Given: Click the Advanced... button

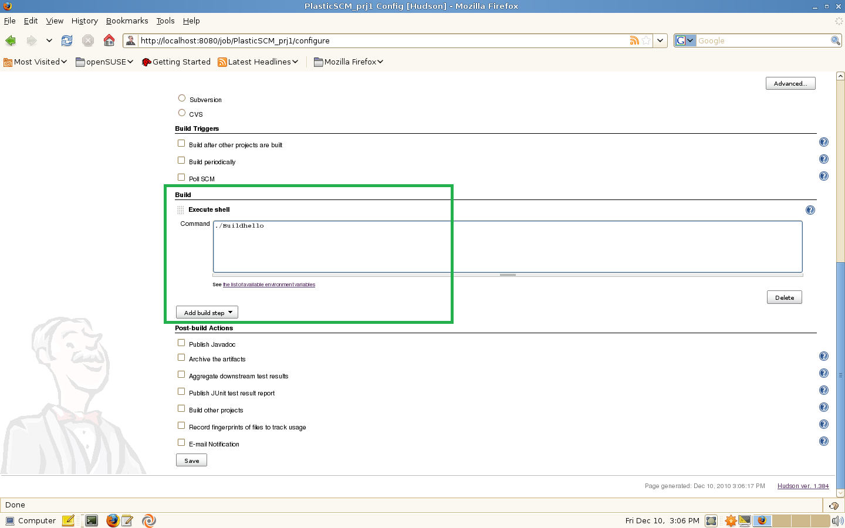Looking at the screenshot, I should tap(790, 83).
